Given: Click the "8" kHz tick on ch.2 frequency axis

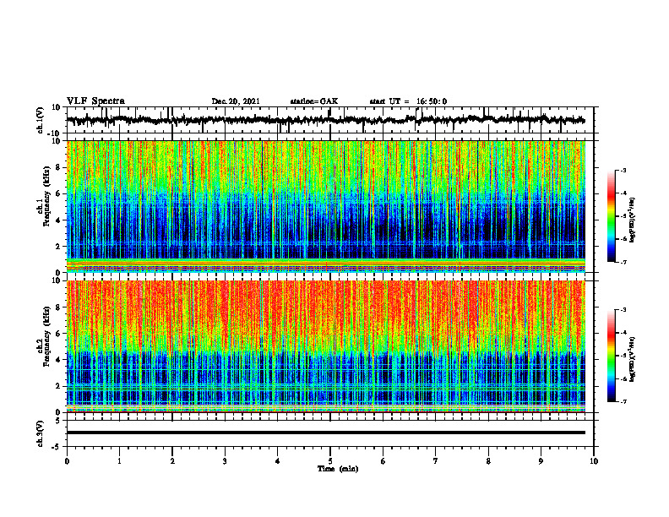Looking at the screenshot, I should click(59, 307).
